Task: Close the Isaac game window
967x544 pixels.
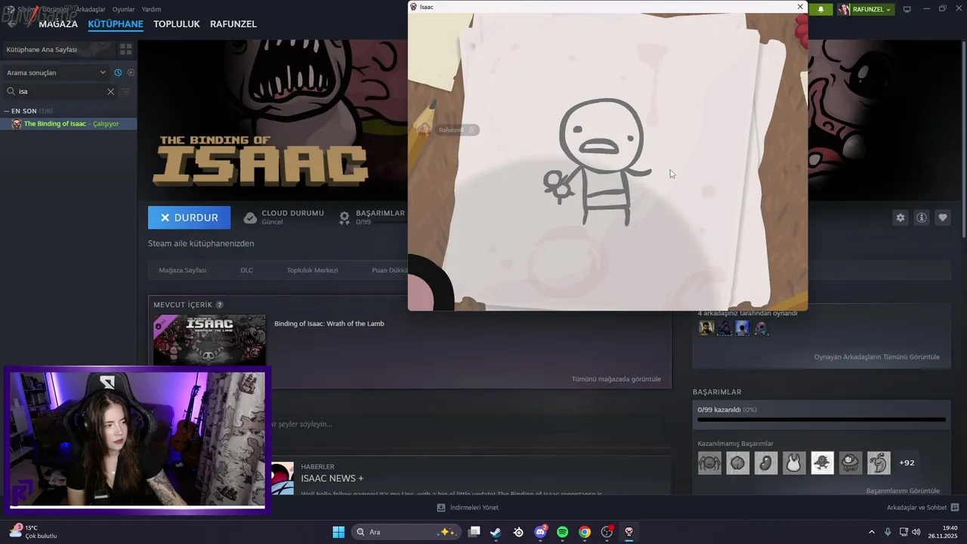Action: (800, 7)
